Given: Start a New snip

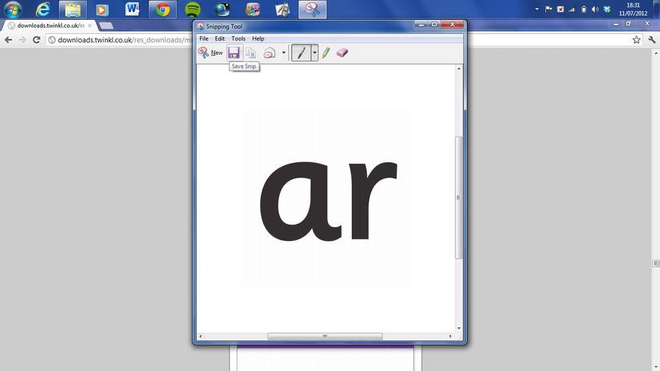Looking at the screenshot, I should [211, 53].
